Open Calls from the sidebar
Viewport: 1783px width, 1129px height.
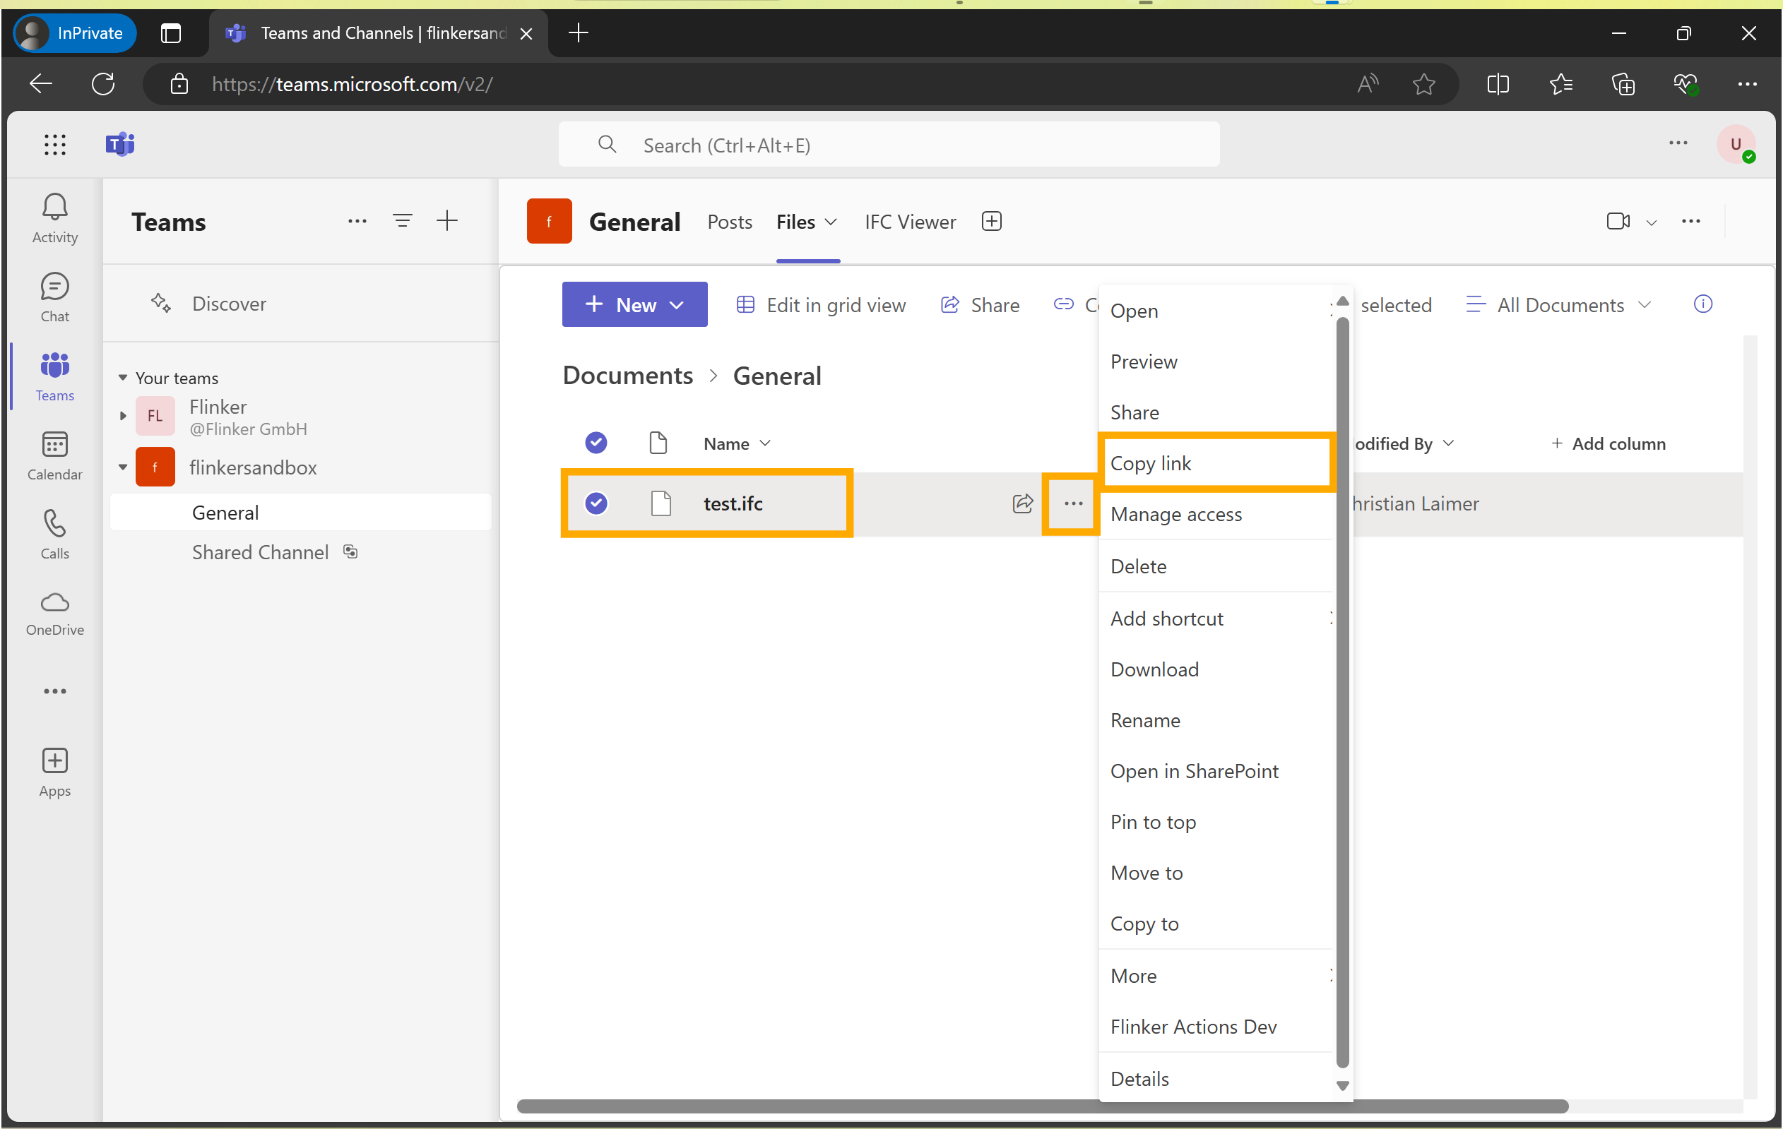pyautogui.click(x=55, y=534)
